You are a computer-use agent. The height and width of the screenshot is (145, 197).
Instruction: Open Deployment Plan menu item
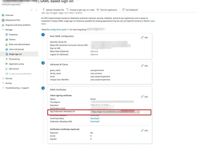point(13,20)
